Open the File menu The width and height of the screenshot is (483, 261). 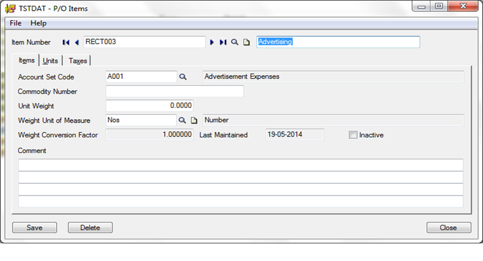pyautogui.click(x=15, y=23)
